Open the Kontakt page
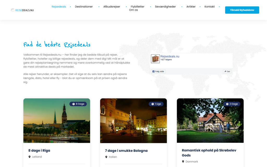Image resolution: width=267 pixels, height=167 pixels. (209, 7)
